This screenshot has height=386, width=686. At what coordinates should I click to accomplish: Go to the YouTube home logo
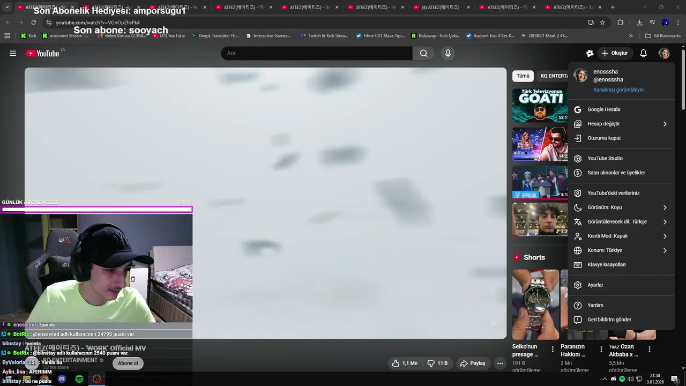pos(42,53)
